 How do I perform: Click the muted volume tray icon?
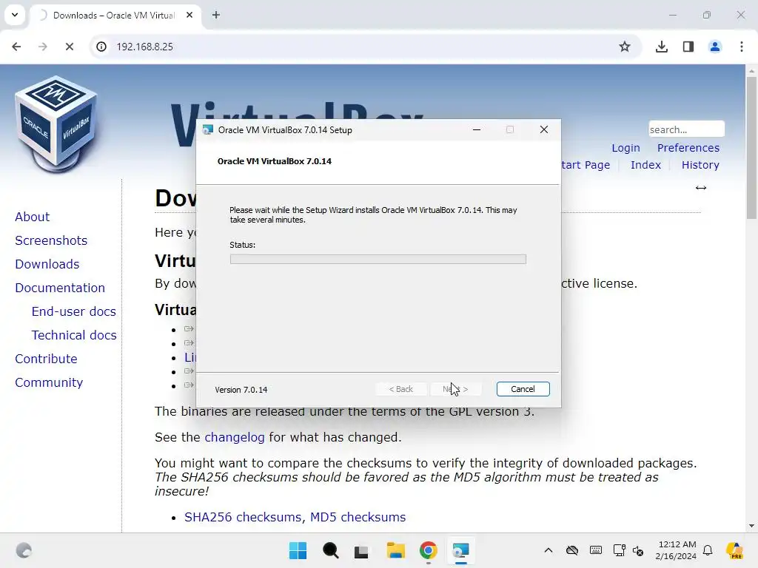pos(638,550)
